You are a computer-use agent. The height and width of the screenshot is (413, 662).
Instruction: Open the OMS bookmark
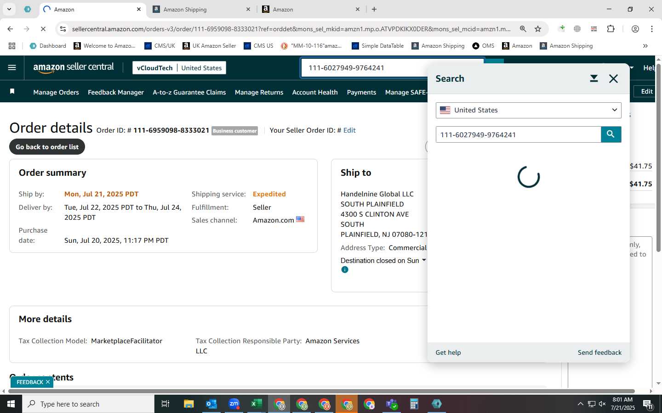(x=483, y=46)
